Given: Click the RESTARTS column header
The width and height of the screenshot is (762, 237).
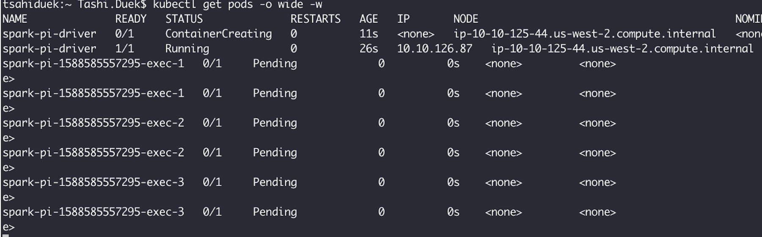Looking at the screenshot, I should (315, 19).
